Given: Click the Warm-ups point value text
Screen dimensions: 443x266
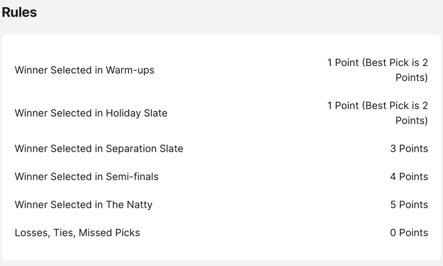Looking at the screenshot, I should [x=377, y=70].
